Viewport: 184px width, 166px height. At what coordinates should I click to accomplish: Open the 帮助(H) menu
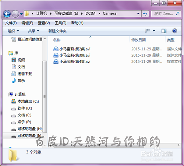tap(77, 23)
